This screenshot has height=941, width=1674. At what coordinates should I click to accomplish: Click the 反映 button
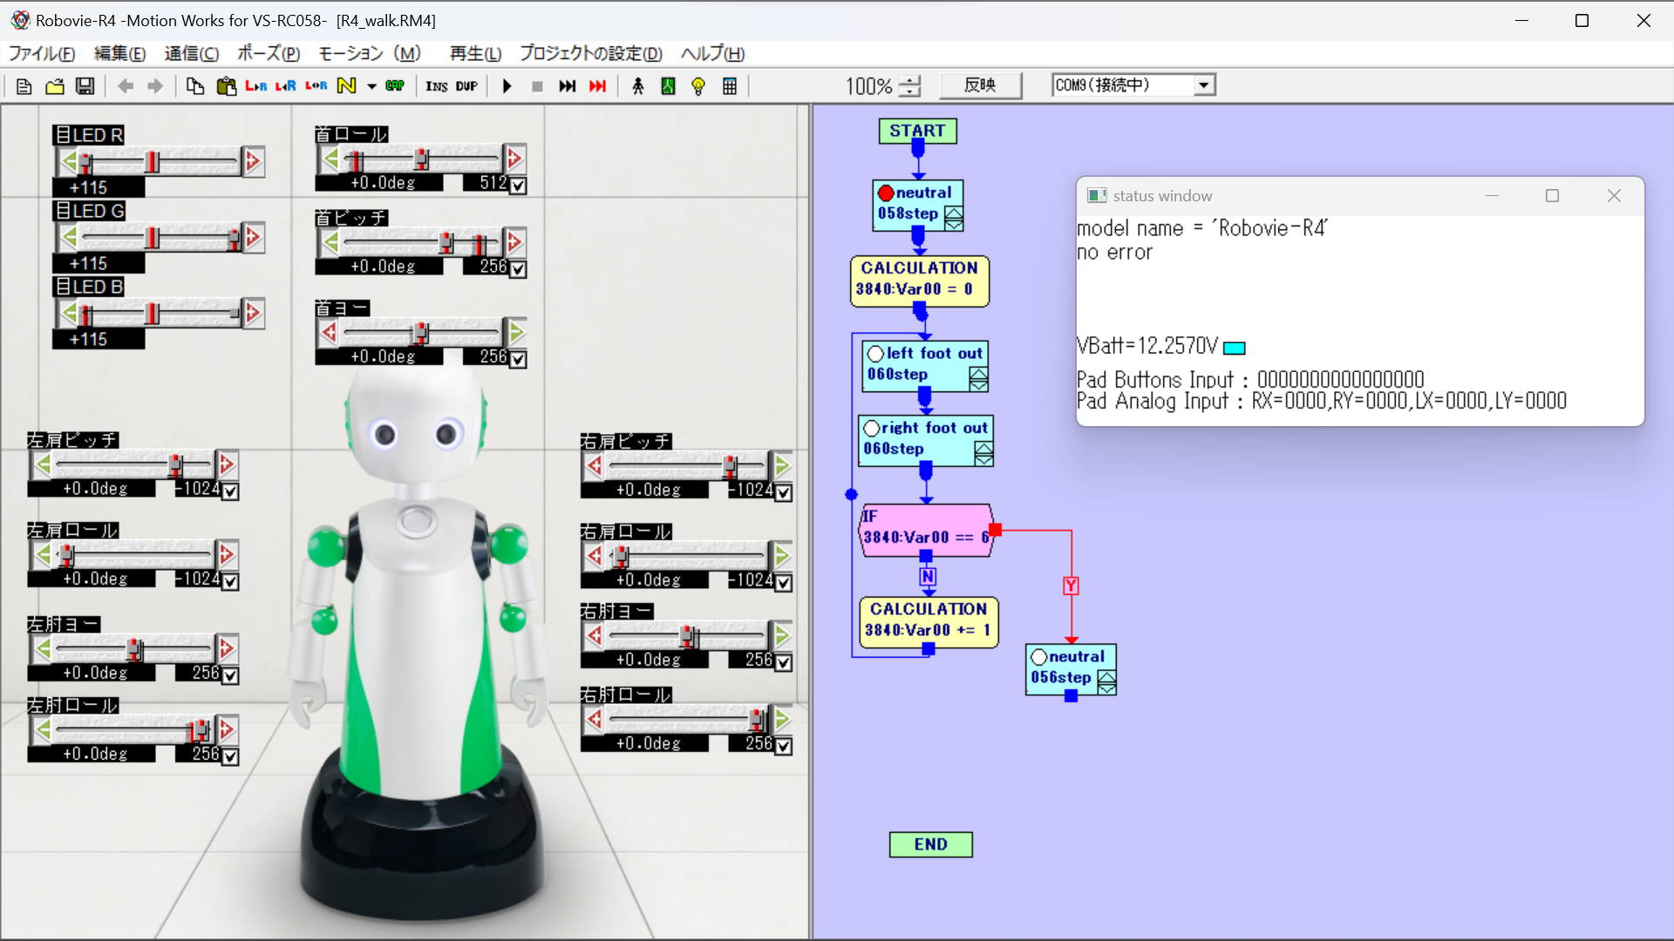980,85
